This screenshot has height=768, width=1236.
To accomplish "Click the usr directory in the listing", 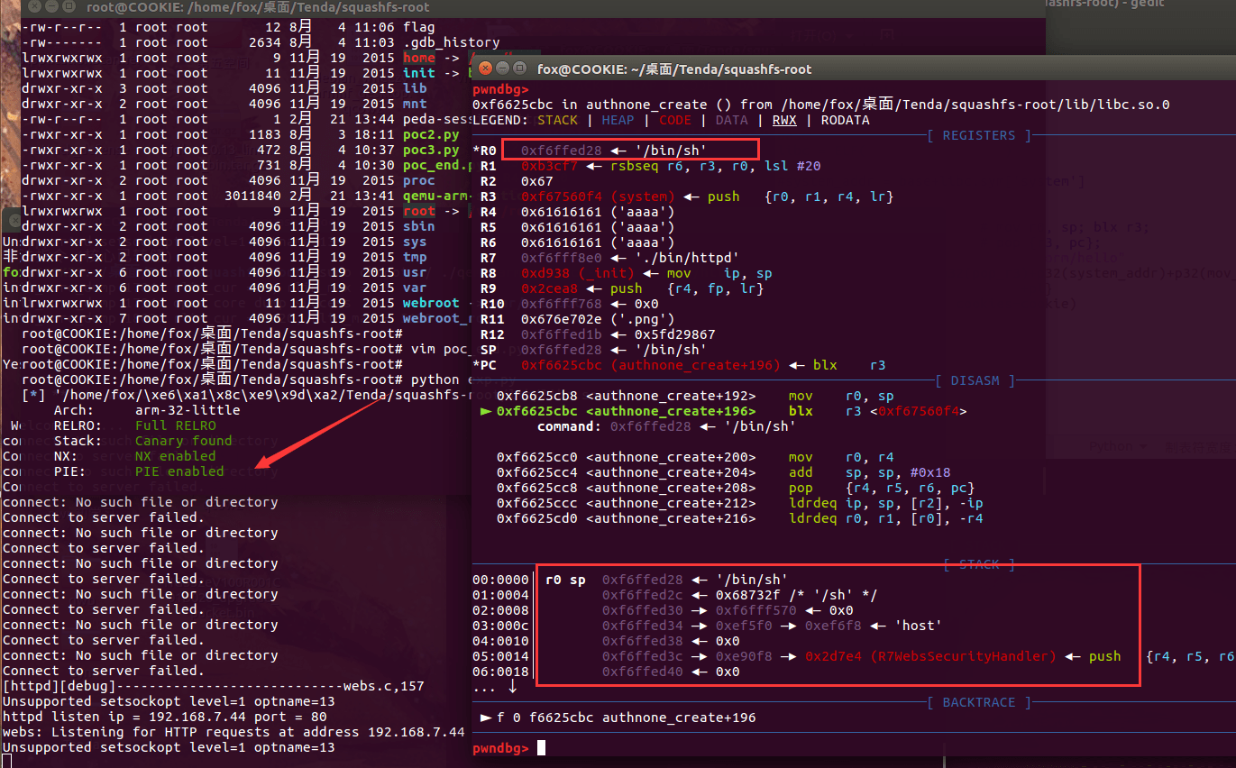I will pyautogui.click(x=415, y=273).
